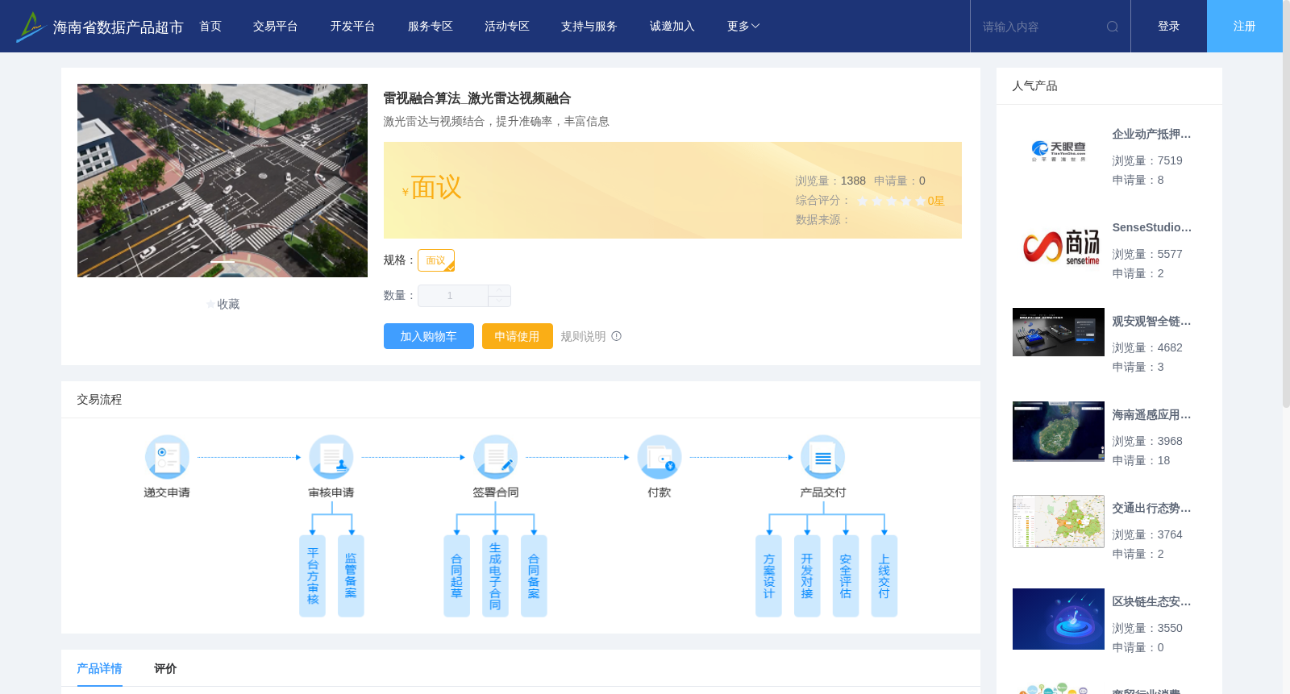Click the 天眼查 product logo
The height and width of the screenshot is (694, 1290).
1059,152
